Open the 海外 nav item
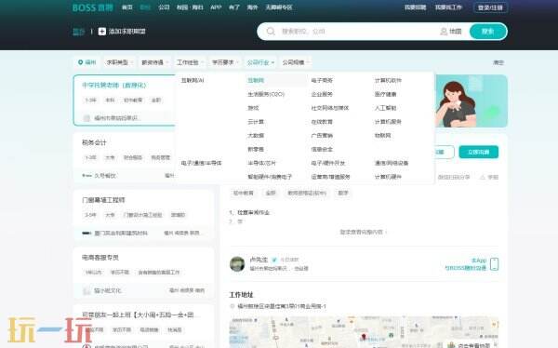 tap(252, 7)
